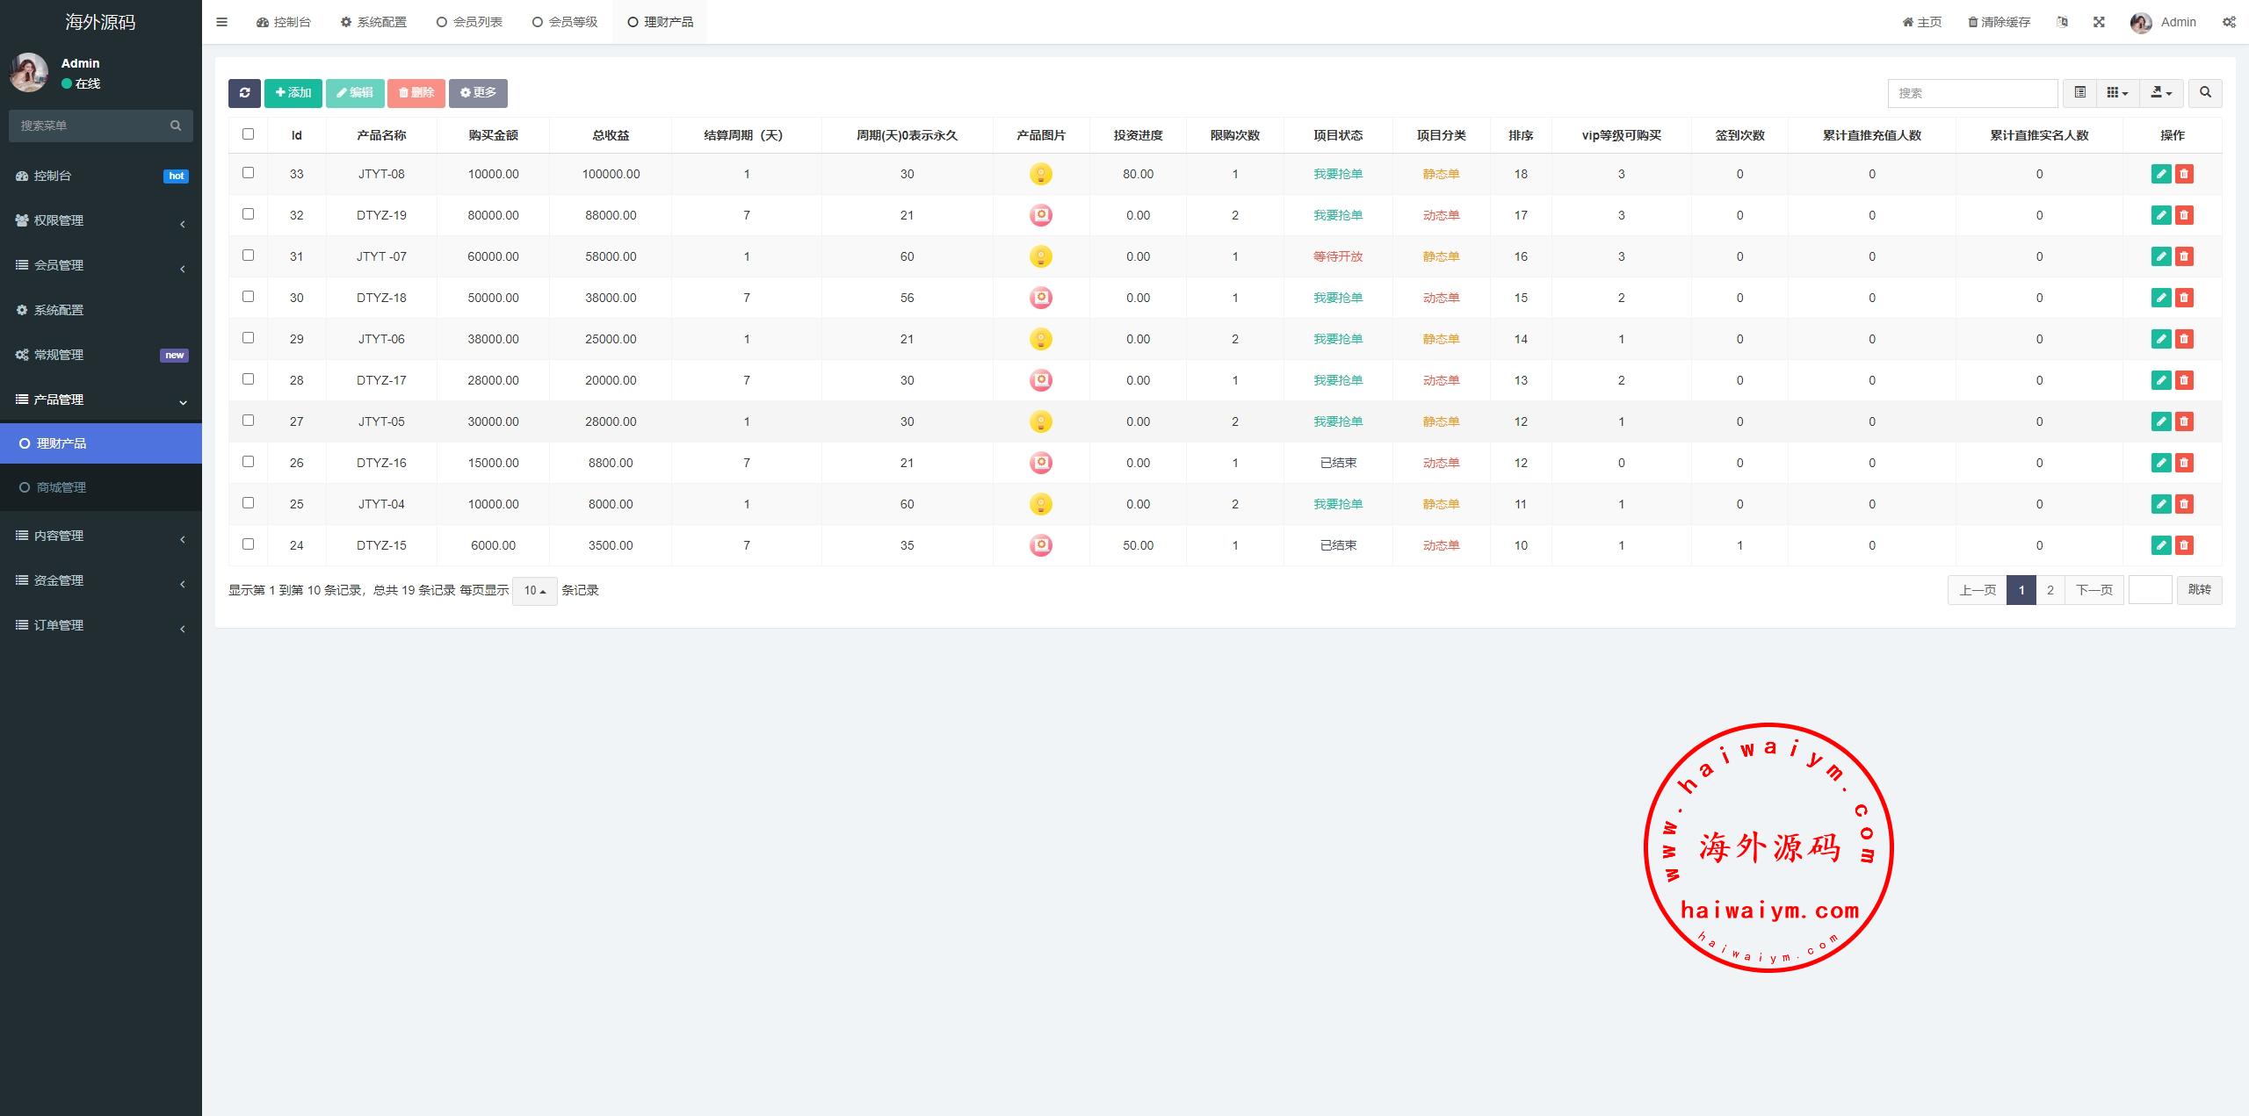Click the refresh table icon button
Viewport: 2249px width, 1116px height.
(244, 93)
